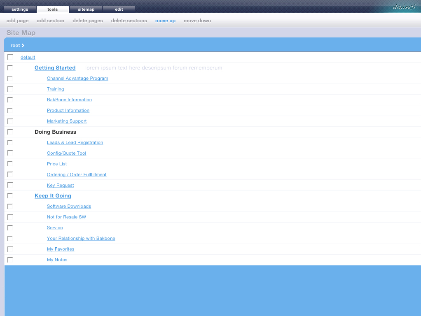This screenshot has height=316, width=421.
Task: Open the default page link
Action: pos(28,57)
